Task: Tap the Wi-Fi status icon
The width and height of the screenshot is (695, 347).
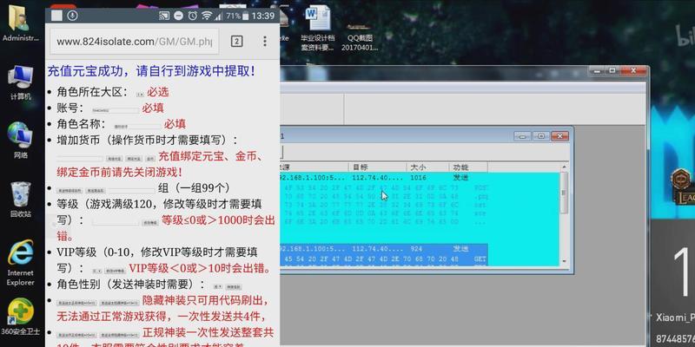Action: (x=206, y=16)
